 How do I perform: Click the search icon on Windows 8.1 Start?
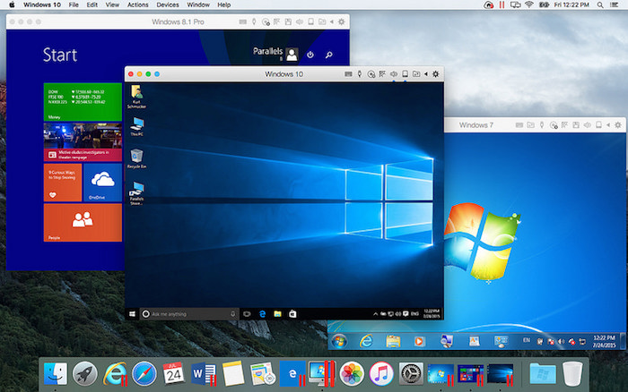pyautogui.click(x=329, y=55)
